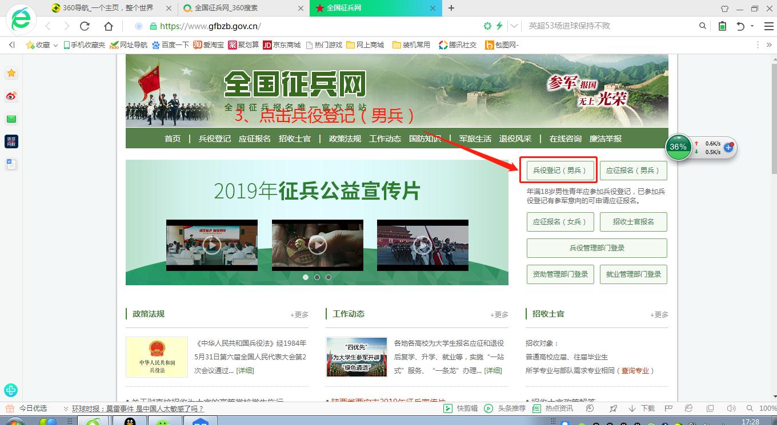The image size is (777, 425).
Task: Click the address bar search magnifier icon
Action: [703, 26]
